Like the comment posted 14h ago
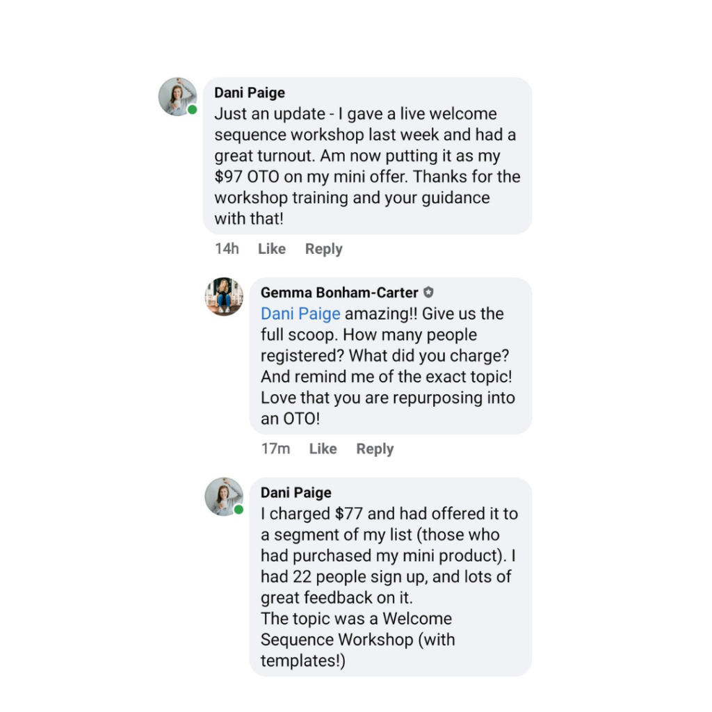Image resolution: width=712 pixels, height=712 pixels. (x=272, y=249)
